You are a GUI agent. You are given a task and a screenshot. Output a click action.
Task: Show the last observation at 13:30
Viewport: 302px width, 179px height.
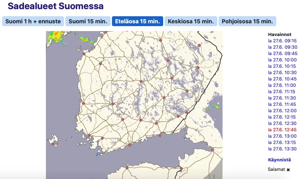(x=282, y=149)
